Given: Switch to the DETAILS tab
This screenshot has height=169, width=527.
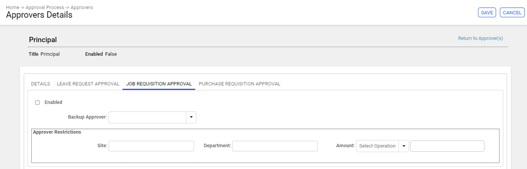Looking at the screenshot, I should click(x=41, y=84).
